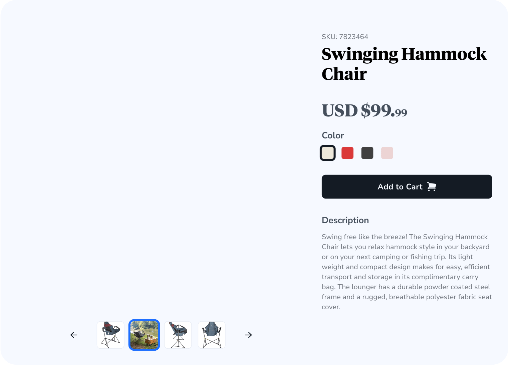Open the first chair thumbnail, angled view
The height and width of the screenshot is (365, 508).
pos(110,335)
